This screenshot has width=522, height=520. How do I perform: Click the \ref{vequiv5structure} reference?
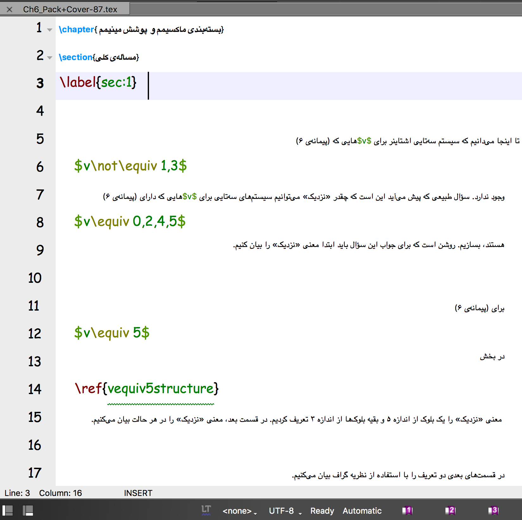pos(147,388)
